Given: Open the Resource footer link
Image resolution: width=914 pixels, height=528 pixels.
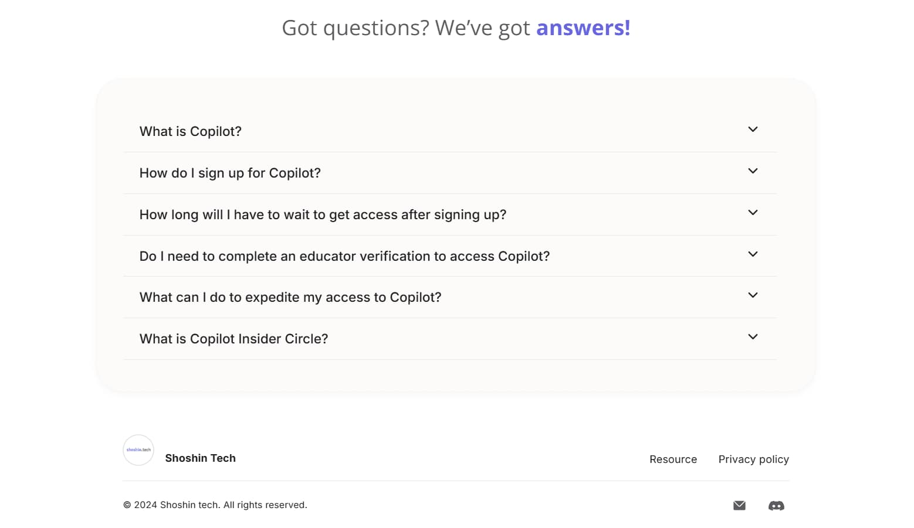Looking at the screenshot, I should (673, 459).
